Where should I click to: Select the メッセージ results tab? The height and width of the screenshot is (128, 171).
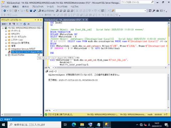(x=51, y=71)
